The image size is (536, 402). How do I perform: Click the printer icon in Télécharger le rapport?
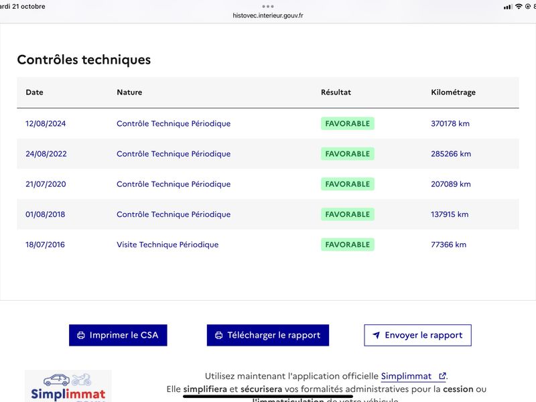click(219, 336)
